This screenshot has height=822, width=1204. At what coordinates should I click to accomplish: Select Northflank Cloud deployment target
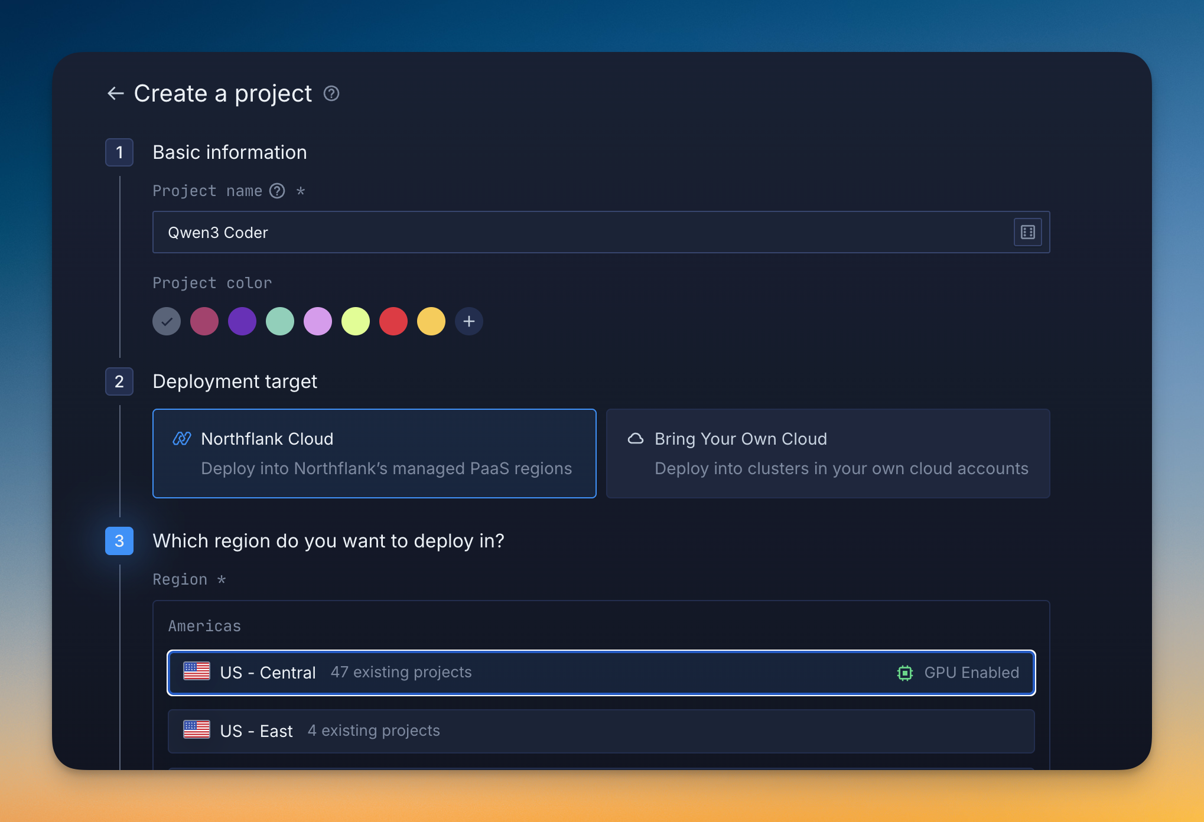pos(375,454)
